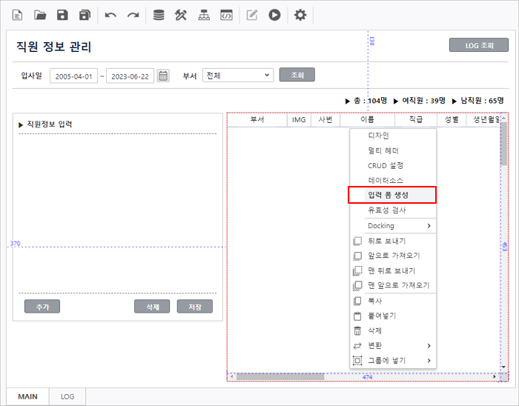Click the undo arrow icon
This screenshot has height=406, width=519.
(110, 15)
